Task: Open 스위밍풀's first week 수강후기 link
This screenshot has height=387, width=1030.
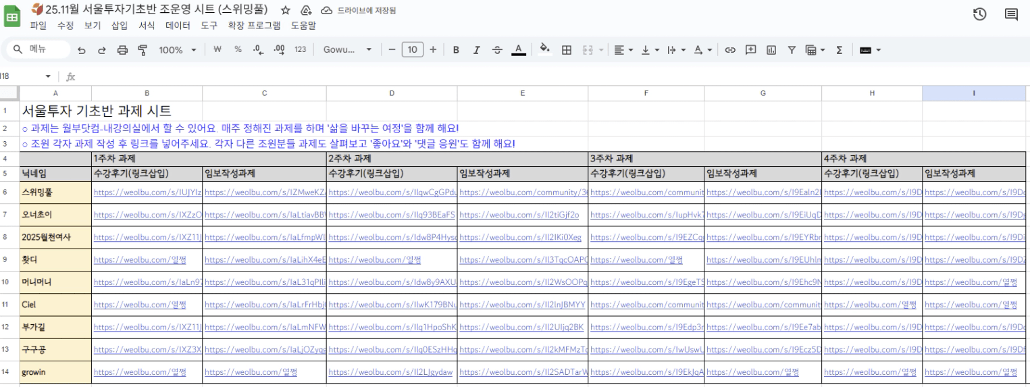Action: [147, 193]
